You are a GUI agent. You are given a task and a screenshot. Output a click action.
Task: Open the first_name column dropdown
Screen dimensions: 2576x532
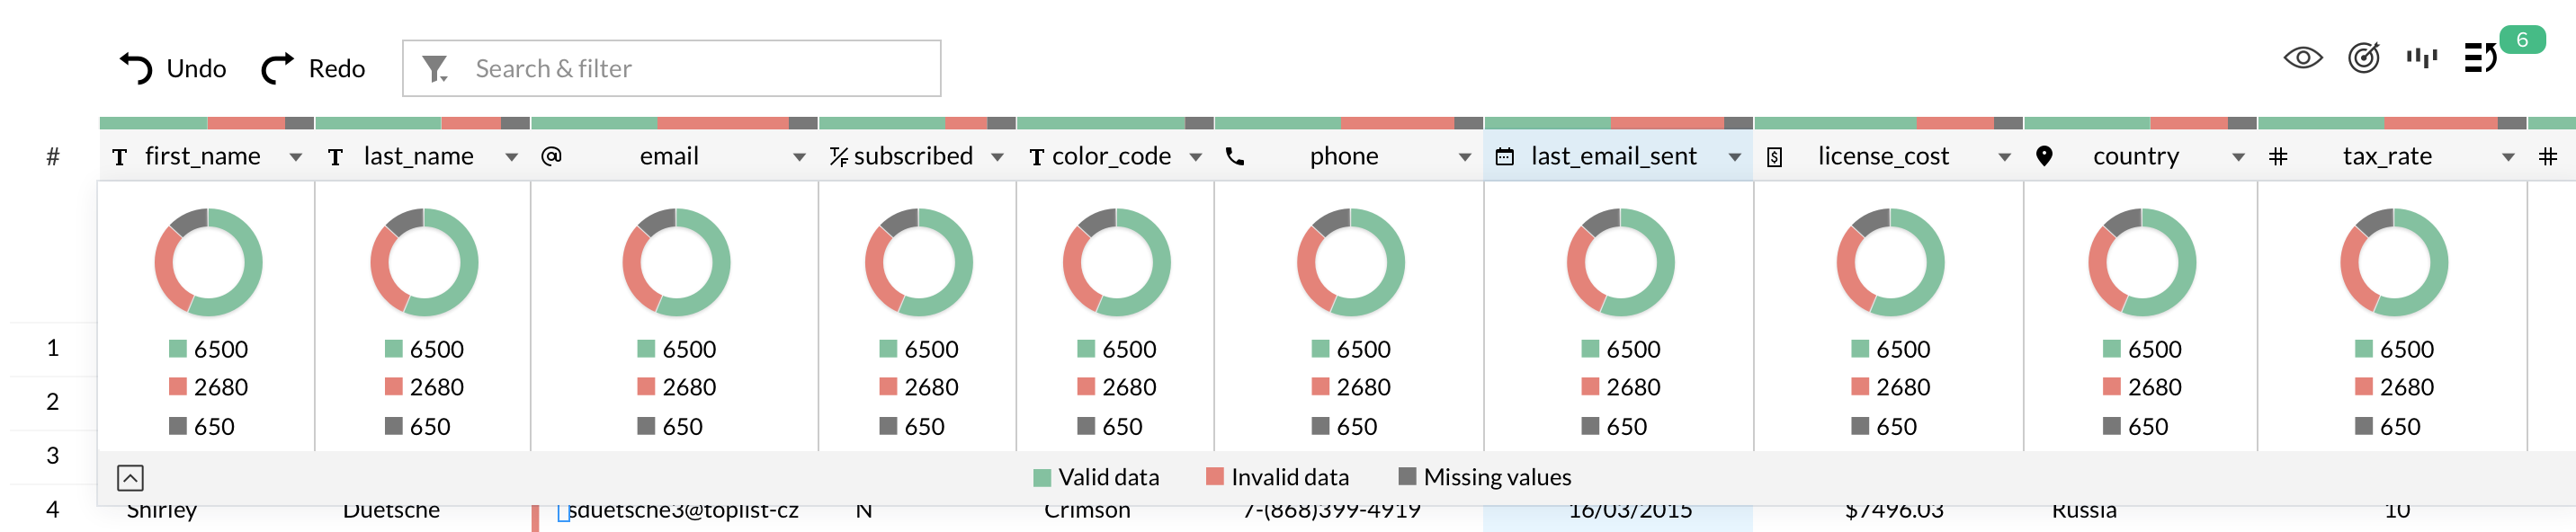295,157
